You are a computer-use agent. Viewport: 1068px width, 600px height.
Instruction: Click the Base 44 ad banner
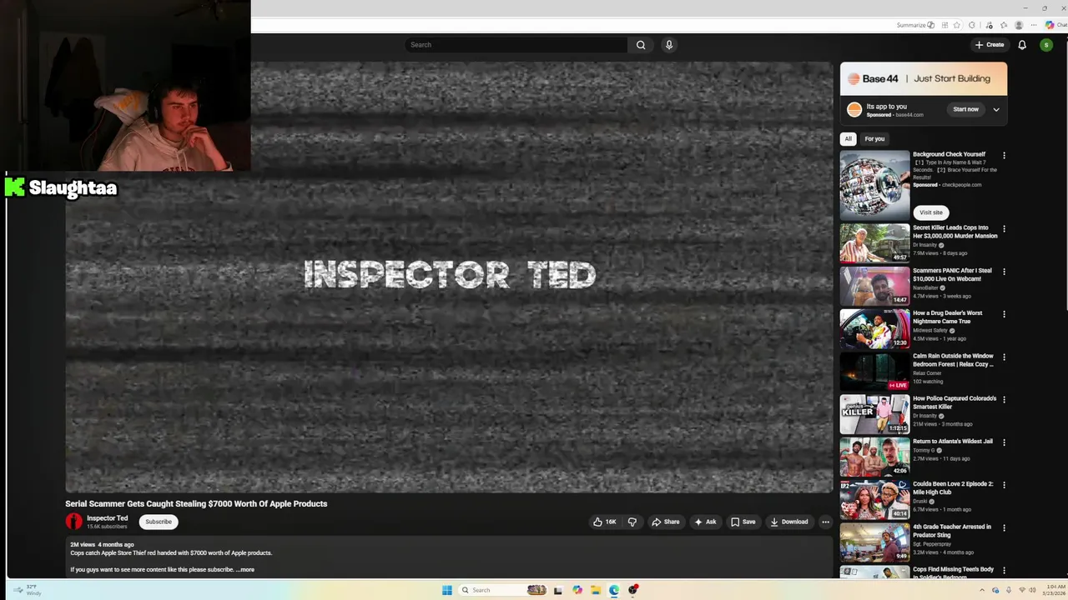924,78
